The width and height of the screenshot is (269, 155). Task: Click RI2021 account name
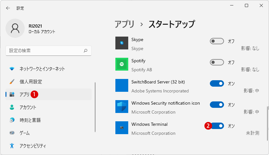pos(35,26)
